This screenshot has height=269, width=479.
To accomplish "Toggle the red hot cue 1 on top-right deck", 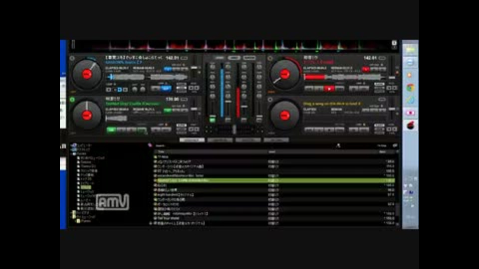I will (x=365, y=69).
